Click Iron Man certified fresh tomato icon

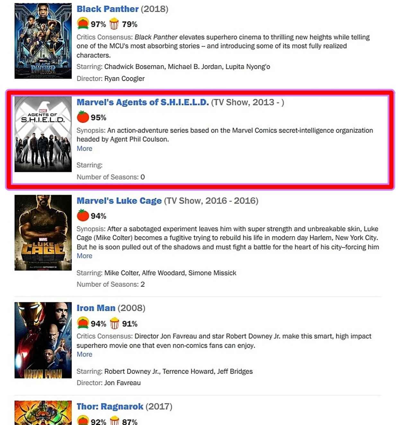83,323
